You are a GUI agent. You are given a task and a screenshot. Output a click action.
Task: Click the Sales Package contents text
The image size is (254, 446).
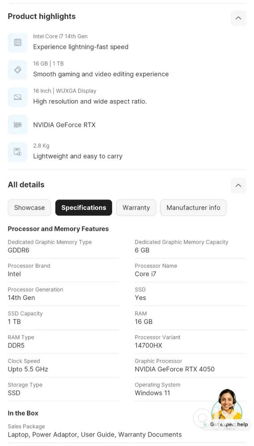[94, 435]
